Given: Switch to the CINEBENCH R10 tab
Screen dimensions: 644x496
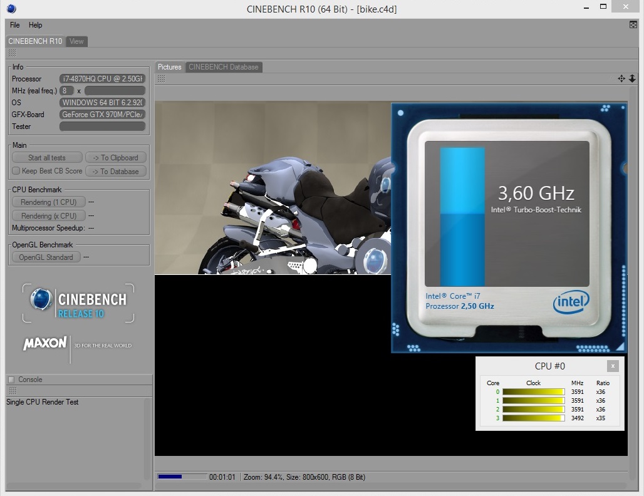Looking at the screenshot, I should tap(35, 41).
